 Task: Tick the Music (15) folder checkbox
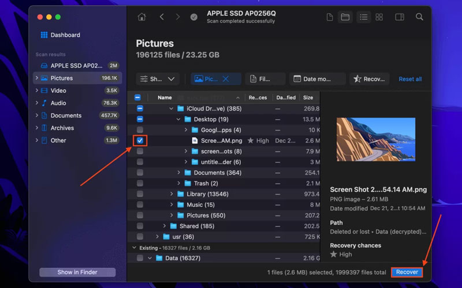click(140, 204)
